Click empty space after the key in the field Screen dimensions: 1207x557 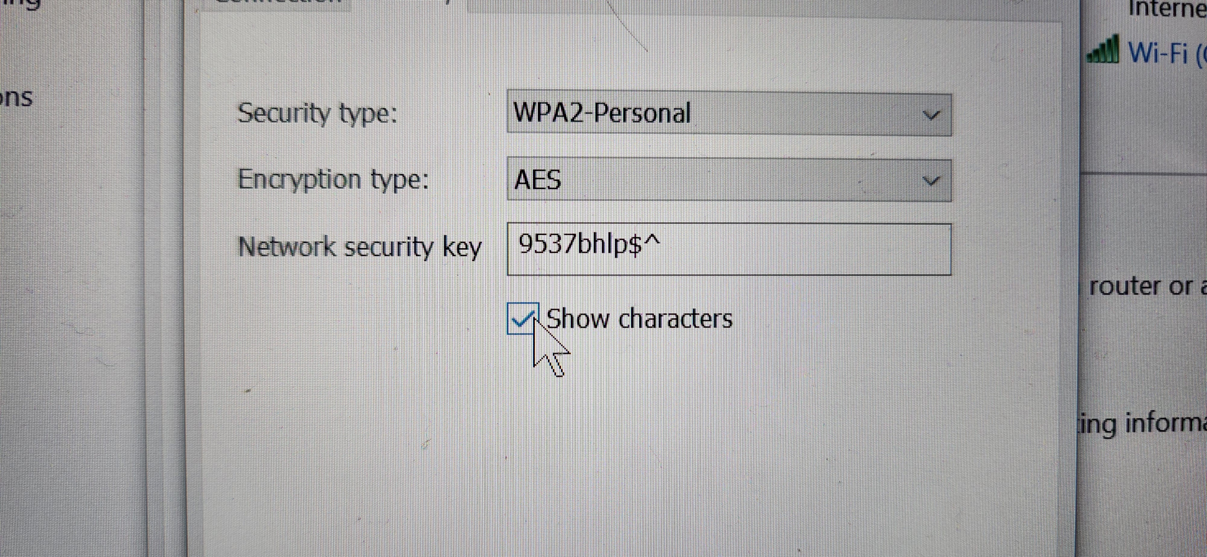tap(806, 249)
